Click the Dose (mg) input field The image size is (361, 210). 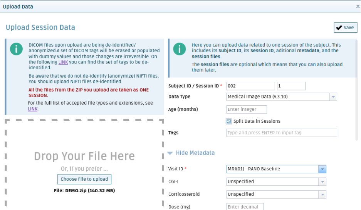tap(245, 207)
